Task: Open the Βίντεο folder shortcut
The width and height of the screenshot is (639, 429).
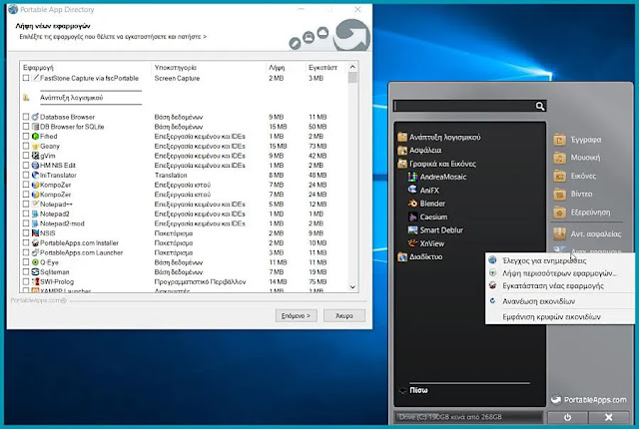Action: coord(573,195)
